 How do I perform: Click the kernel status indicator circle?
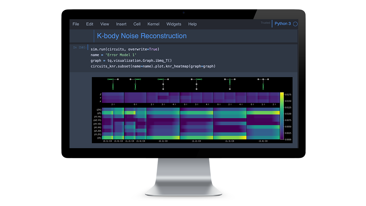coord(295,24)
